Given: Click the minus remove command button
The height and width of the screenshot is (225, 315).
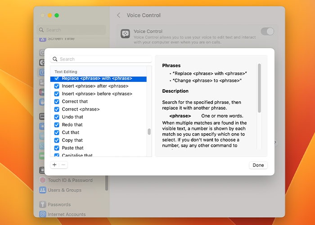Looking at the screenshot, I should [63, 165].
